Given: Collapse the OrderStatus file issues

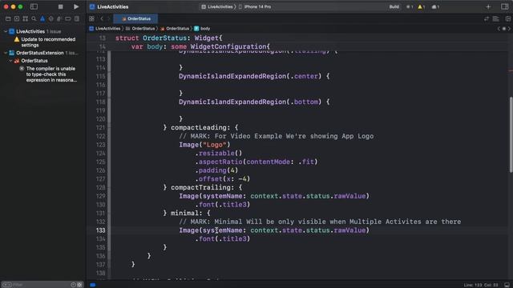Looking at the screenshot, I should (10, 61).
